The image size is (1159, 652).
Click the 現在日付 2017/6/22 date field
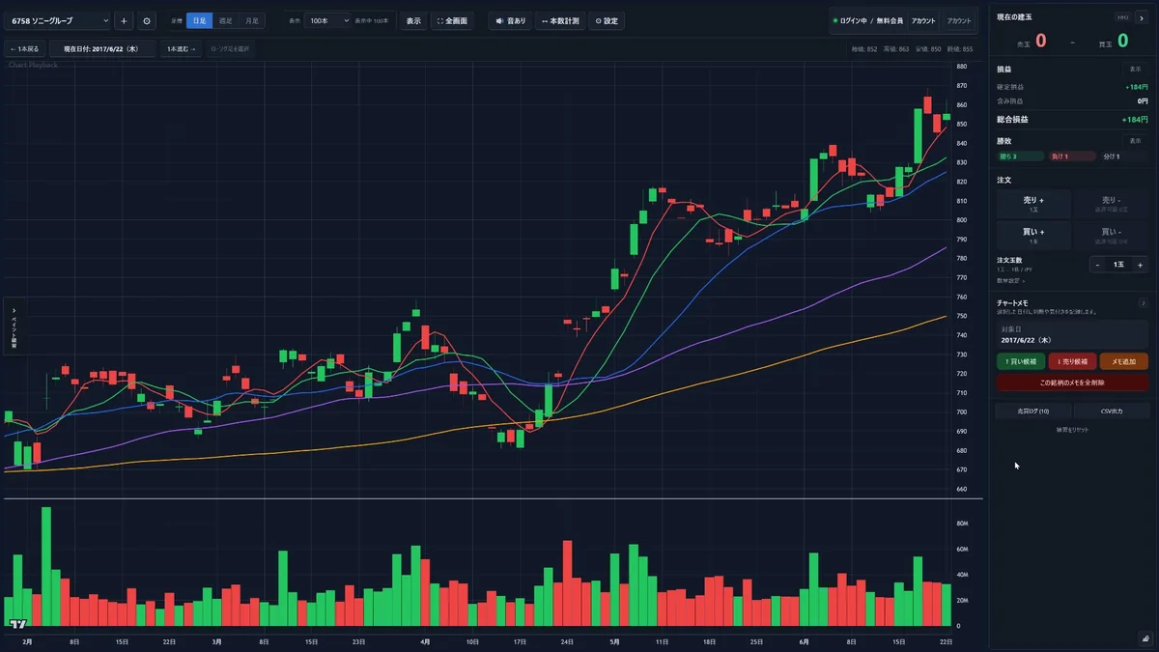point(101,48)
